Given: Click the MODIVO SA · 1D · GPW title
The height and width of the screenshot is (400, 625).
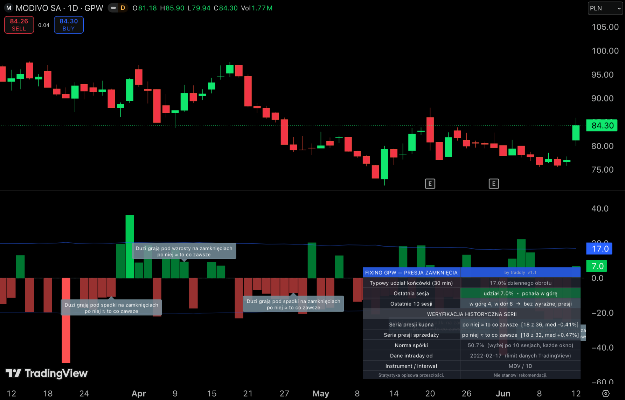Looking at the screenshot, I should click(x=60, y=8).
